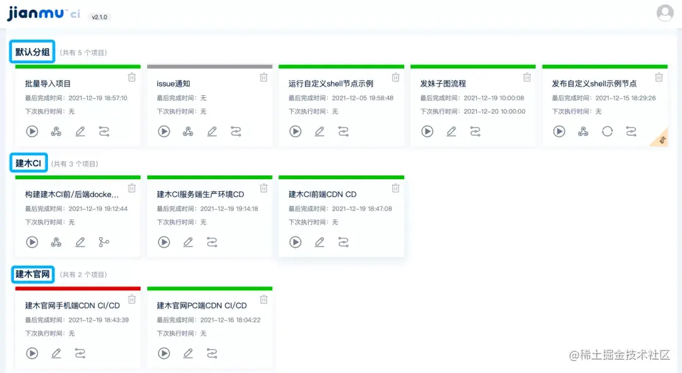This screenshot has width=682, height=373.
Task: View workflow of 建木CI前端CDN CD project
Action: (x=342, y=242)
